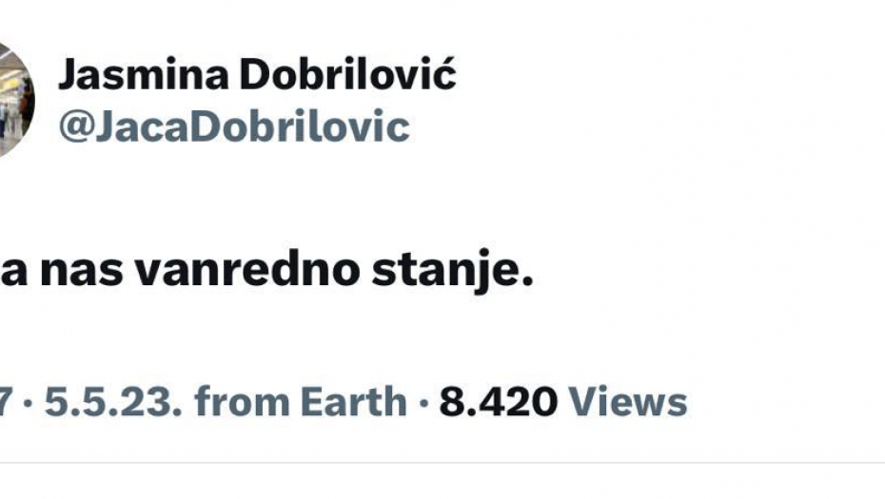
Task: Click the period ending the tweet text
Action: coord(526,284)
